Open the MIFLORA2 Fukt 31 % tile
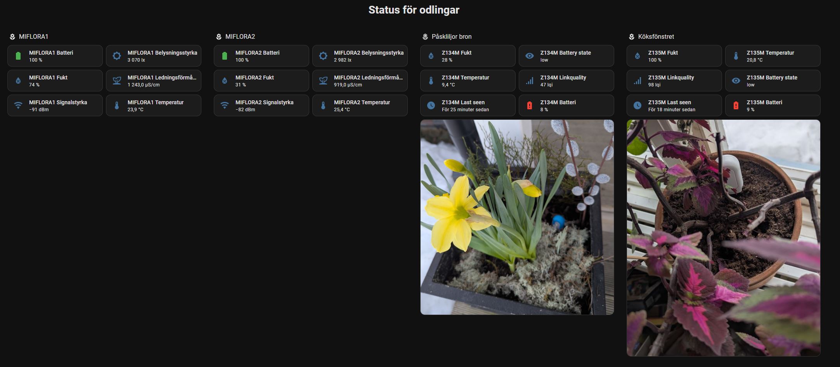The image size is (840, 367). [x=262, y=81]
